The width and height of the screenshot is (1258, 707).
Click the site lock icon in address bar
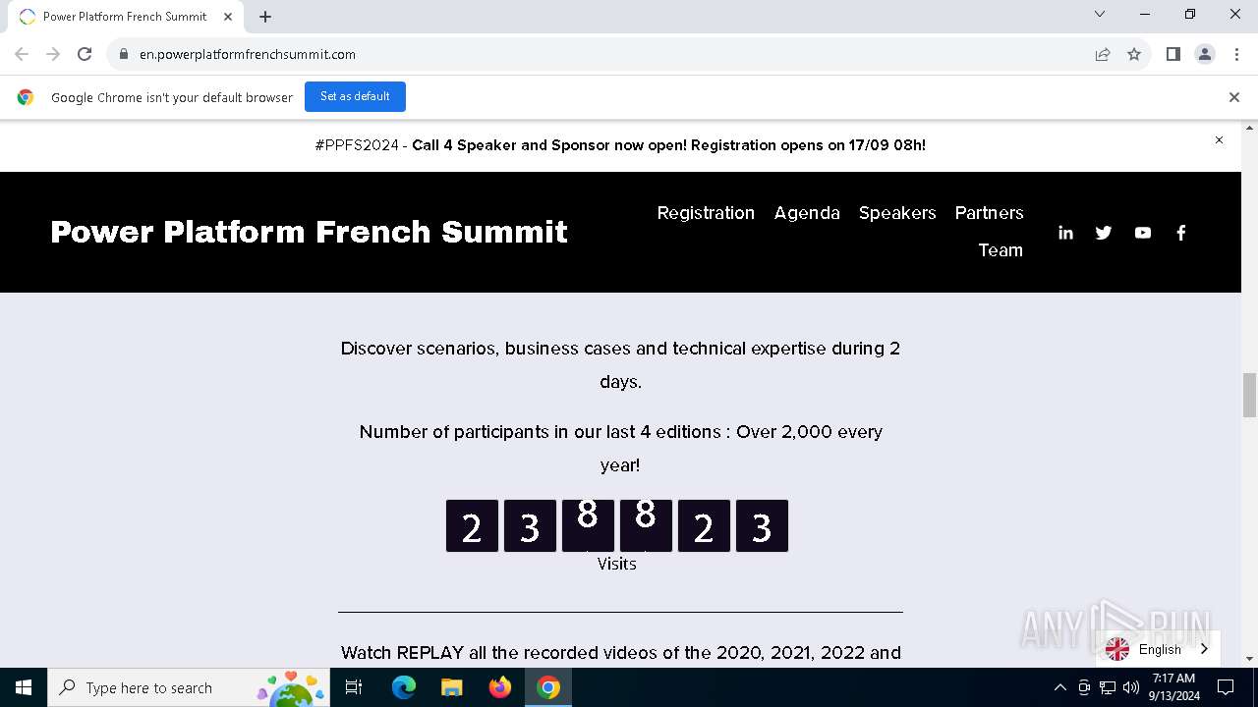click(x=124, y=54)
